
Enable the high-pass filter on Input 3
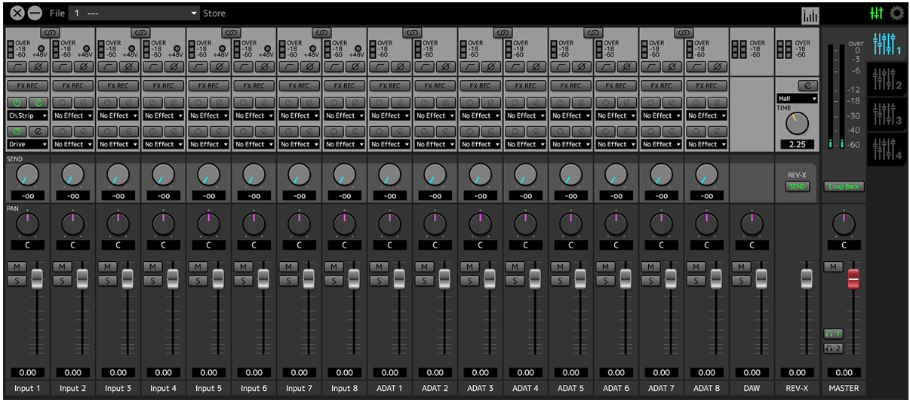107,67
